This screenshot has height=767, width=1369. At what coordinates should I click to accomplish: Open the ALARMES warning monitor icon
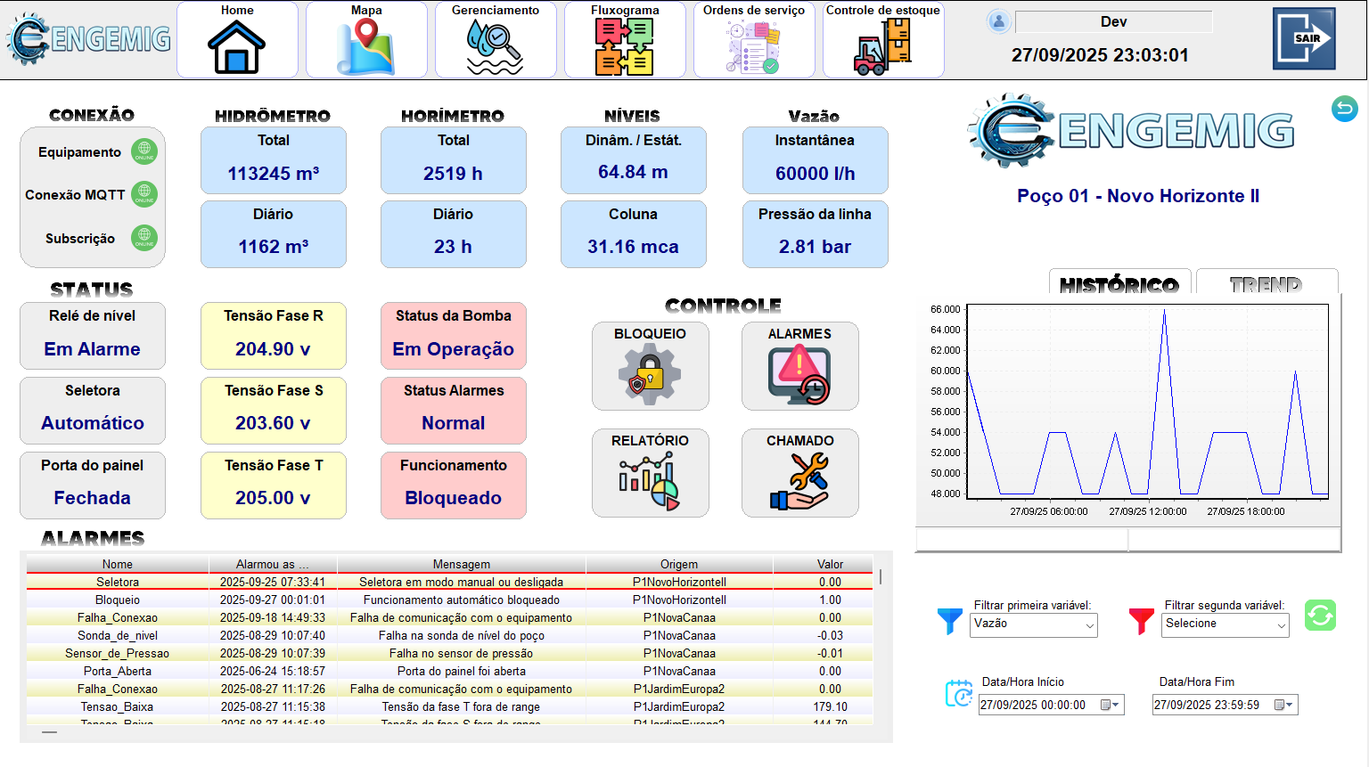pyautogui.click(x=799, y=375)
